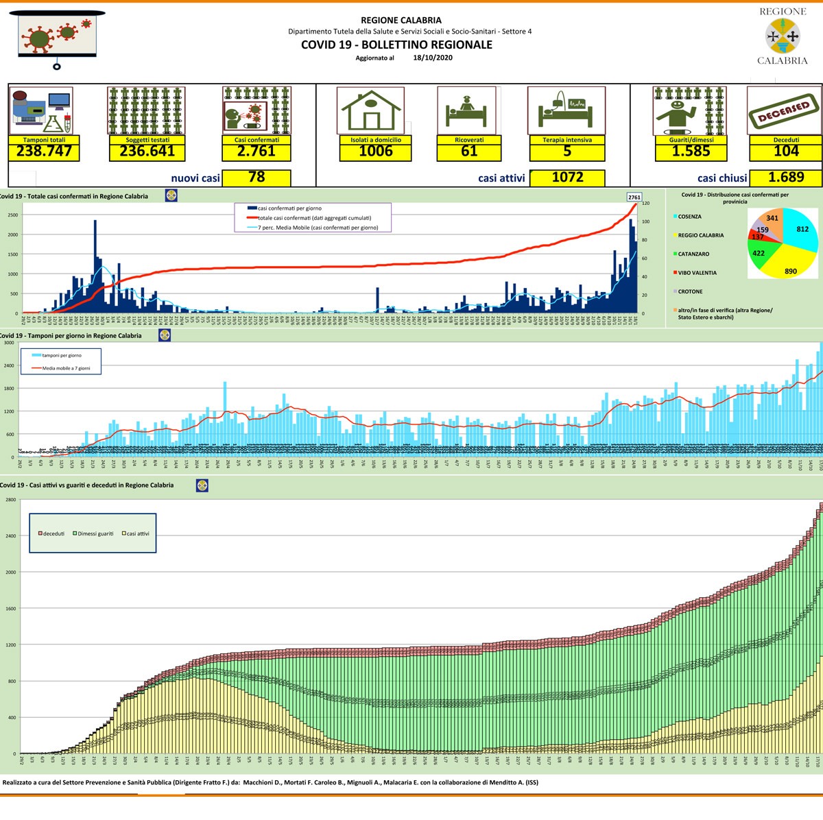
Task: Click the yellow 890 pie chart slice
Action: 789,267
